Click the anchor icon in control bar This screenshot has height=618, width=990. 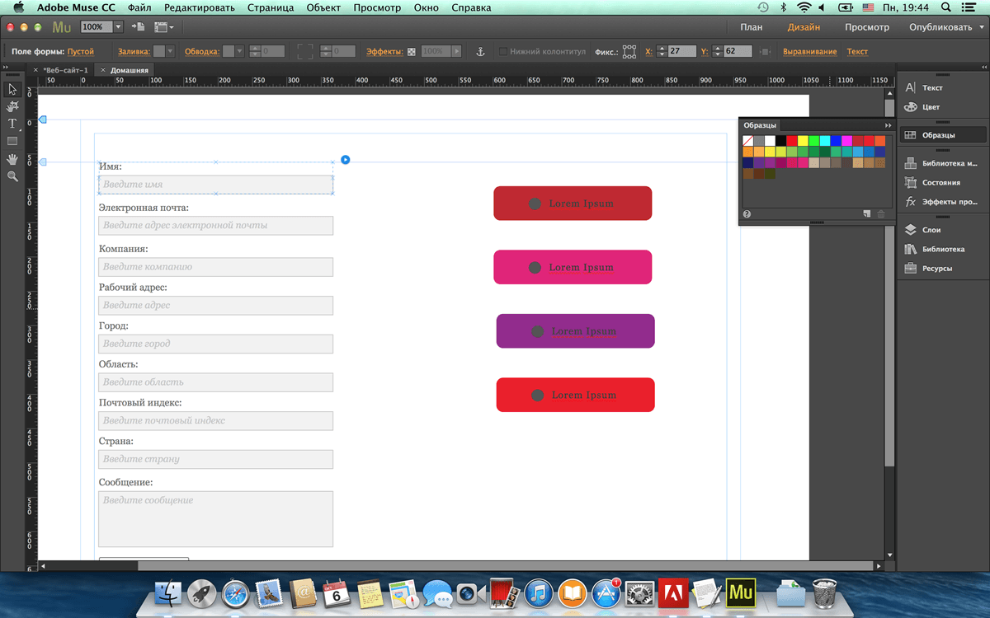pos(480,51)
